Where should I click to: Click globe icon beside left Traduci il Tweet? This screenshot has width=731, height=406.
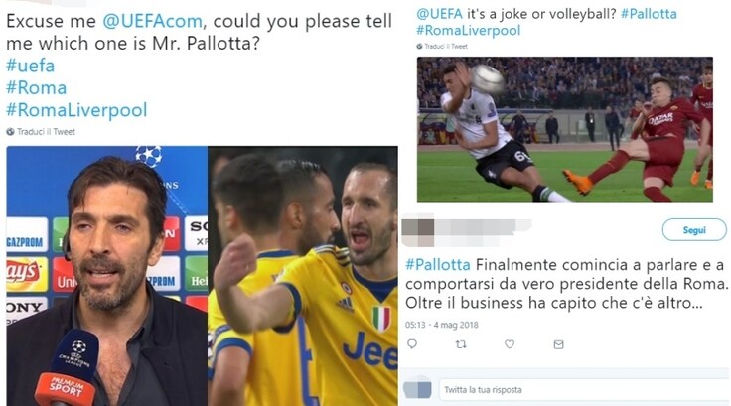(x=10, y=132)
